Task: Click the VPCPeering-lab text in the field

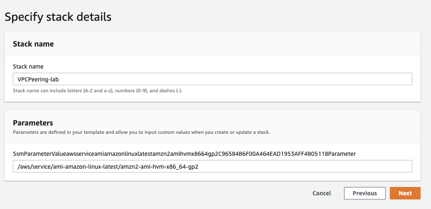Action: pyautogui.click(x=38, y=79)
